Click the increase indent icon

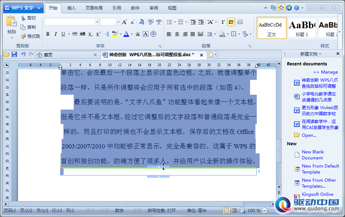click(x=201, y=22)
